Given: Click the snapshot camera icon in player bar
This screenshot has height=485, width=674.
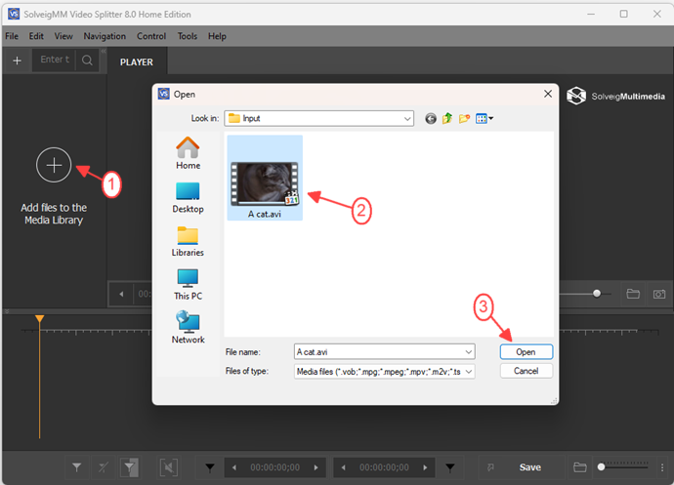Looking at the screenshot, I should [x=659, y=294].
